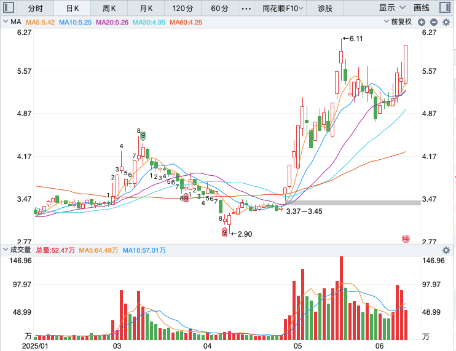Click left axis 97.97 volume label
Viewport: 456px width, 351px height.
22,285
